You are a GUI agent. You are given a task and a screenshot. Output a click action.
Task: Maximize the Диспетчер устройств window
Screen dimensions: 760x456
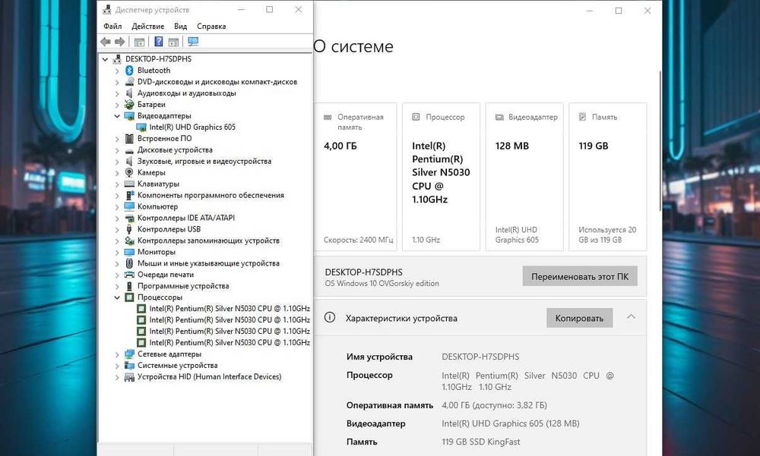click(270, 10)
